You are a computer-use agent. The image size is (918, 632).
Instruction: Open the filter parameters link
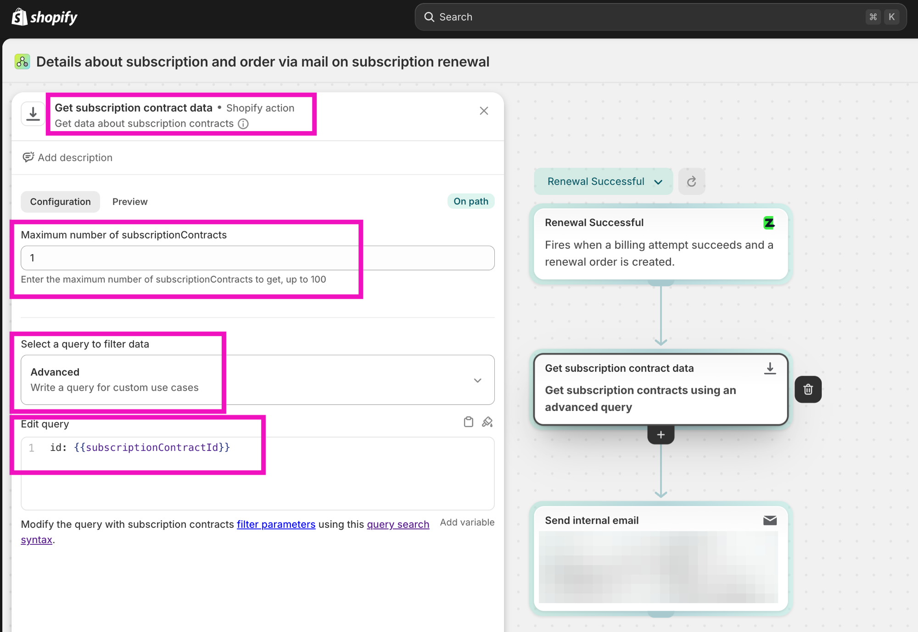(276, 524)
